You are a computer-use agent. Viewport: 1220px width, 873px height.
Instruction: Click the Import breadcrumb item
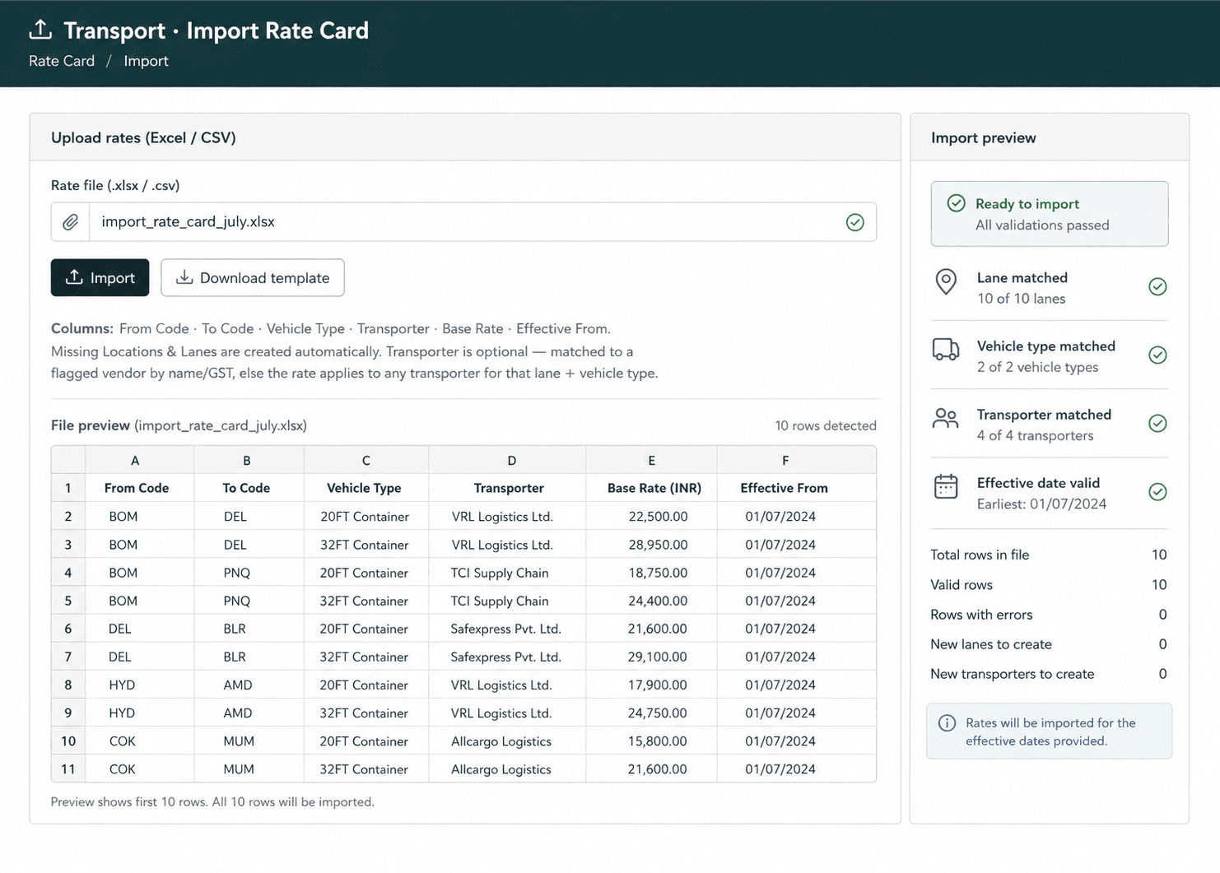click(146, 61)
